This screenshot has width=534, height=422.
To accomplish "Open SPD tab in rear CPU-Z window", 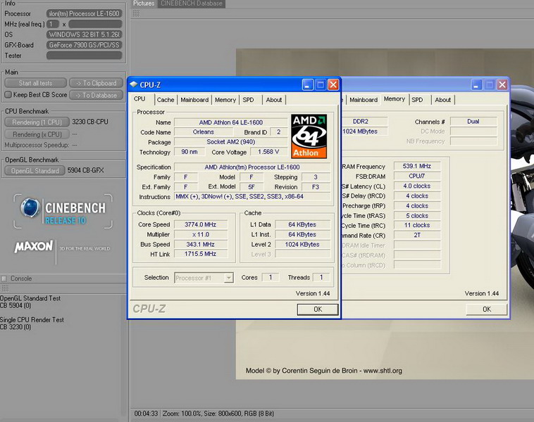I will [x=417, y=100].
